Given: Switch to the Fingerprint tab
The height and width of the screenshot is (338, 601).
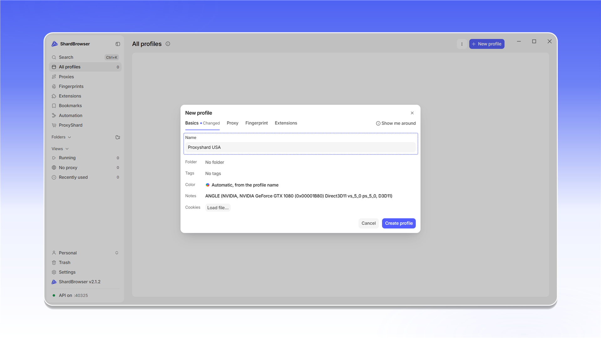Looking at the screenshot, I should point(257,123).
